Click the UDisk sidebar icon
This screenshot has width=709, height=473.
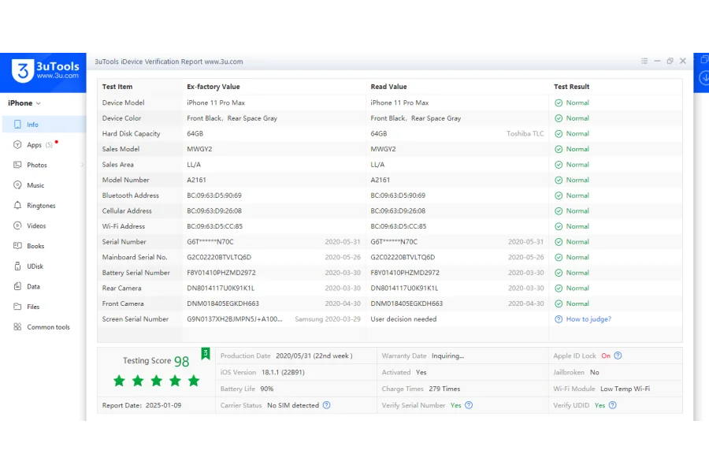[17, 266]
